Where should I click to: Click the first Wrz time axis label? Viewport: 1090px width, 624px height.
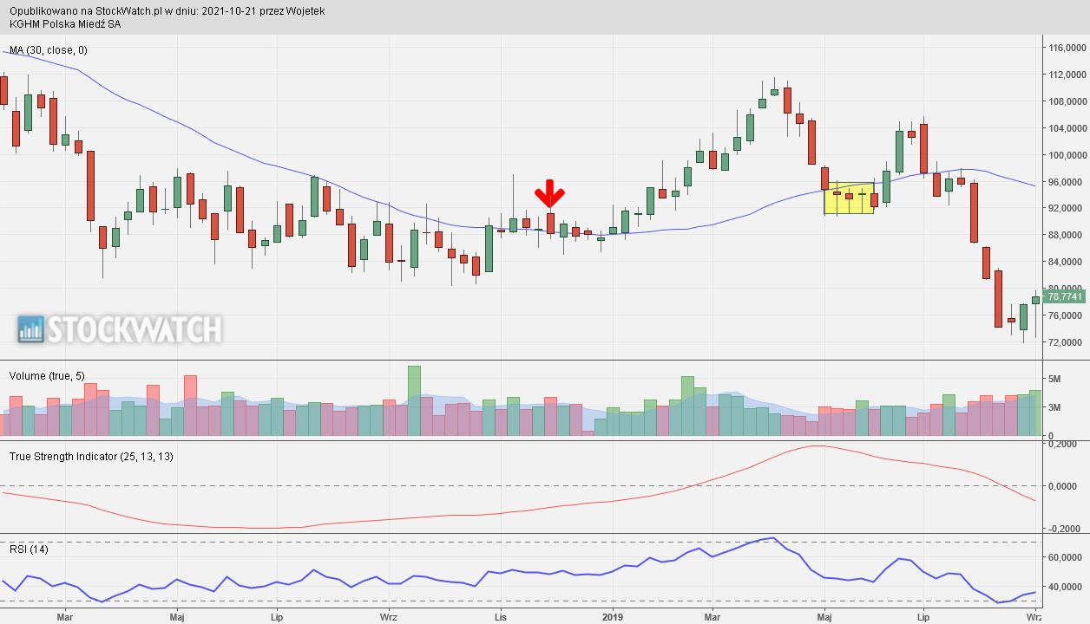tap(389, 618)
